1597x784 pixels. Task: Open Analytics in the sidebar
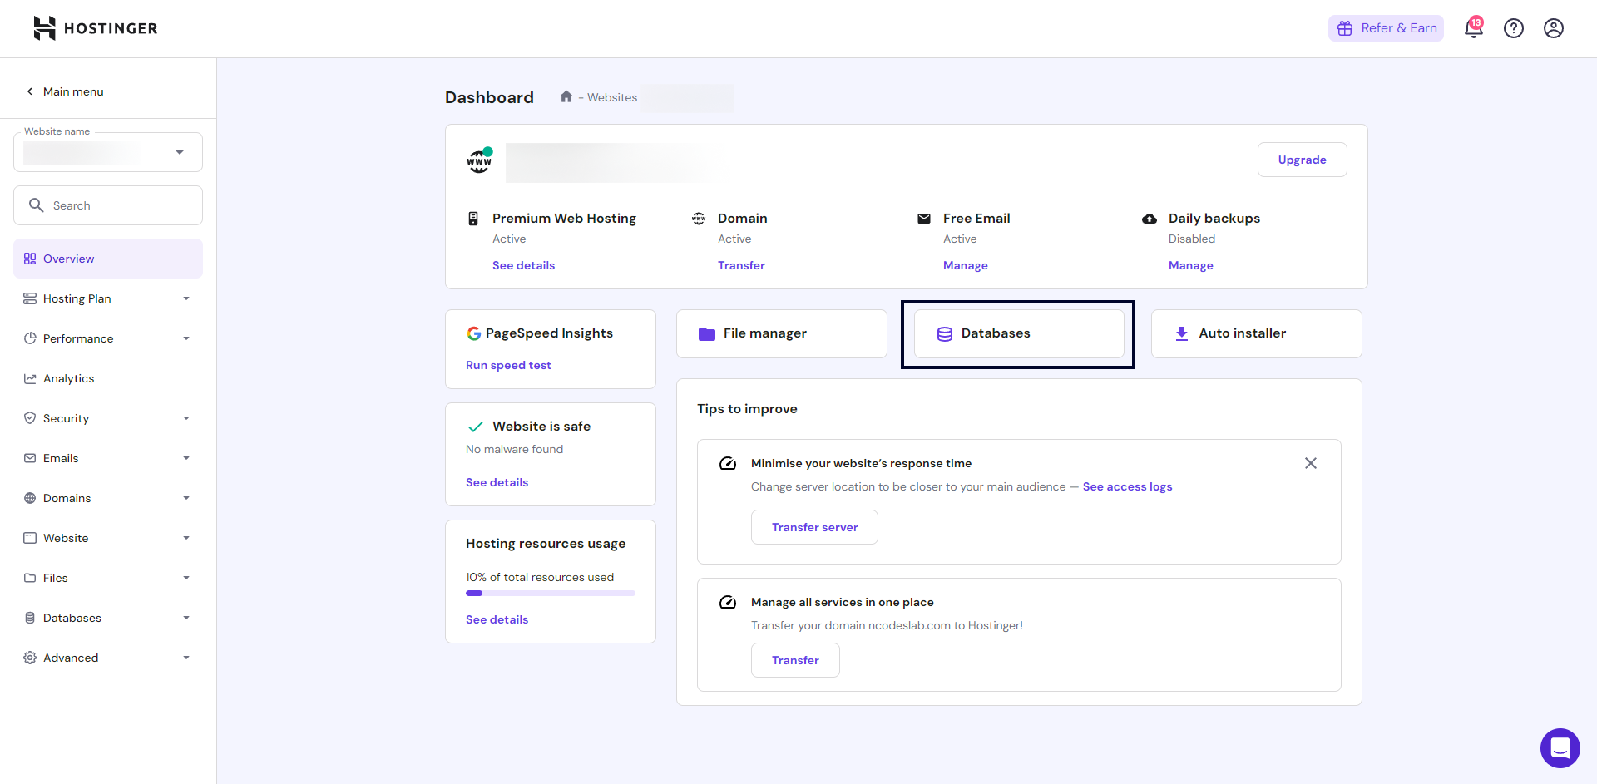[108, 378]
